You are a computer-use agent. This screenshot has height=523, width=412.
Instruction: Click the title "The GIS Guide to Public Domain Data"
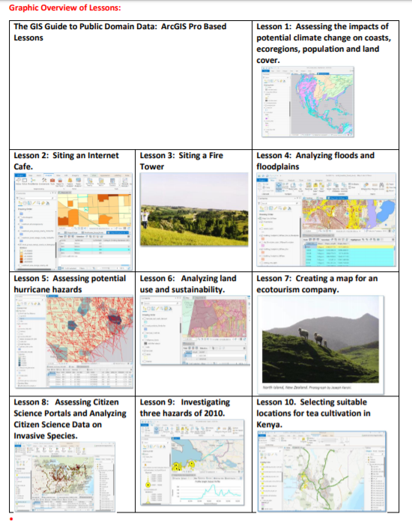coord(85,27)
